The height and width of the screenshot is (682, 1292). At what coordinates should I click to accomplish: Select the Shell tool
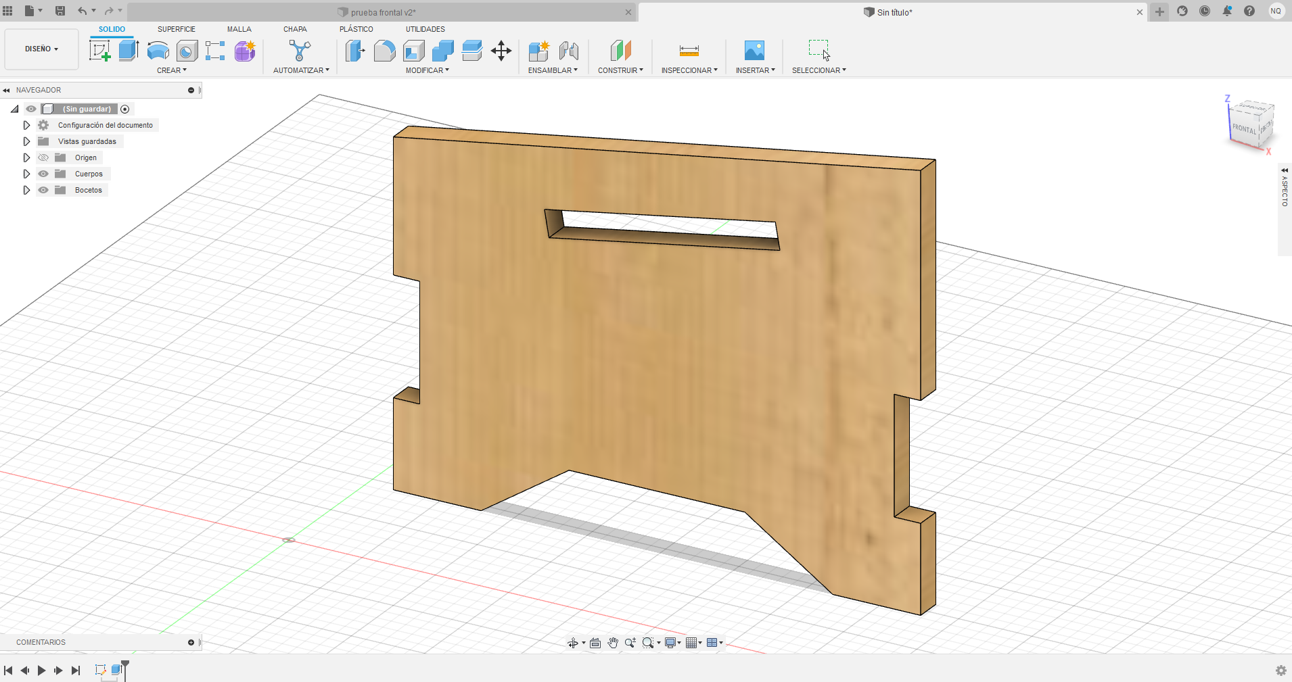point(413,51)
